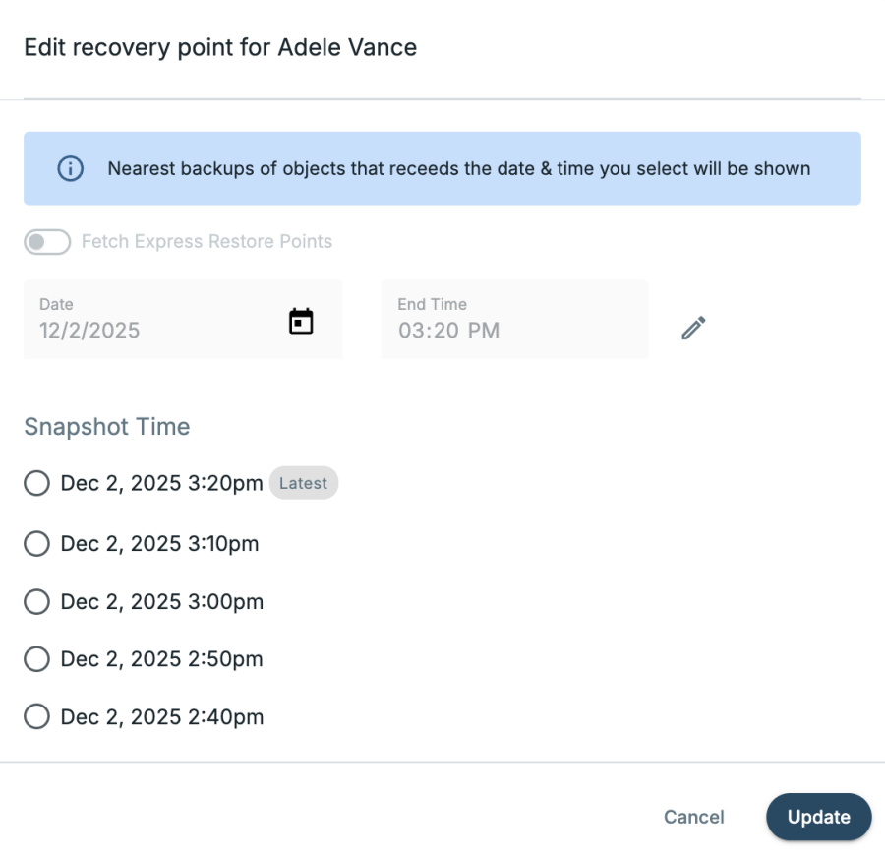
Task: Click the 'Dec 2, 2025 2:40pm' label text
Action: 162,717
